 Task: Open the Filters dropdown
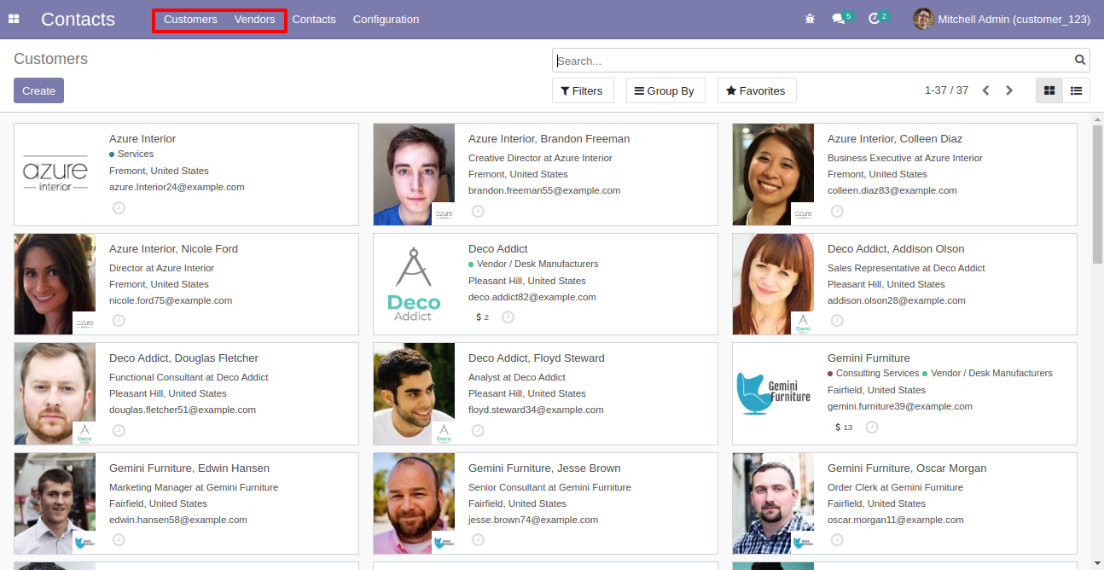(583, 90)
